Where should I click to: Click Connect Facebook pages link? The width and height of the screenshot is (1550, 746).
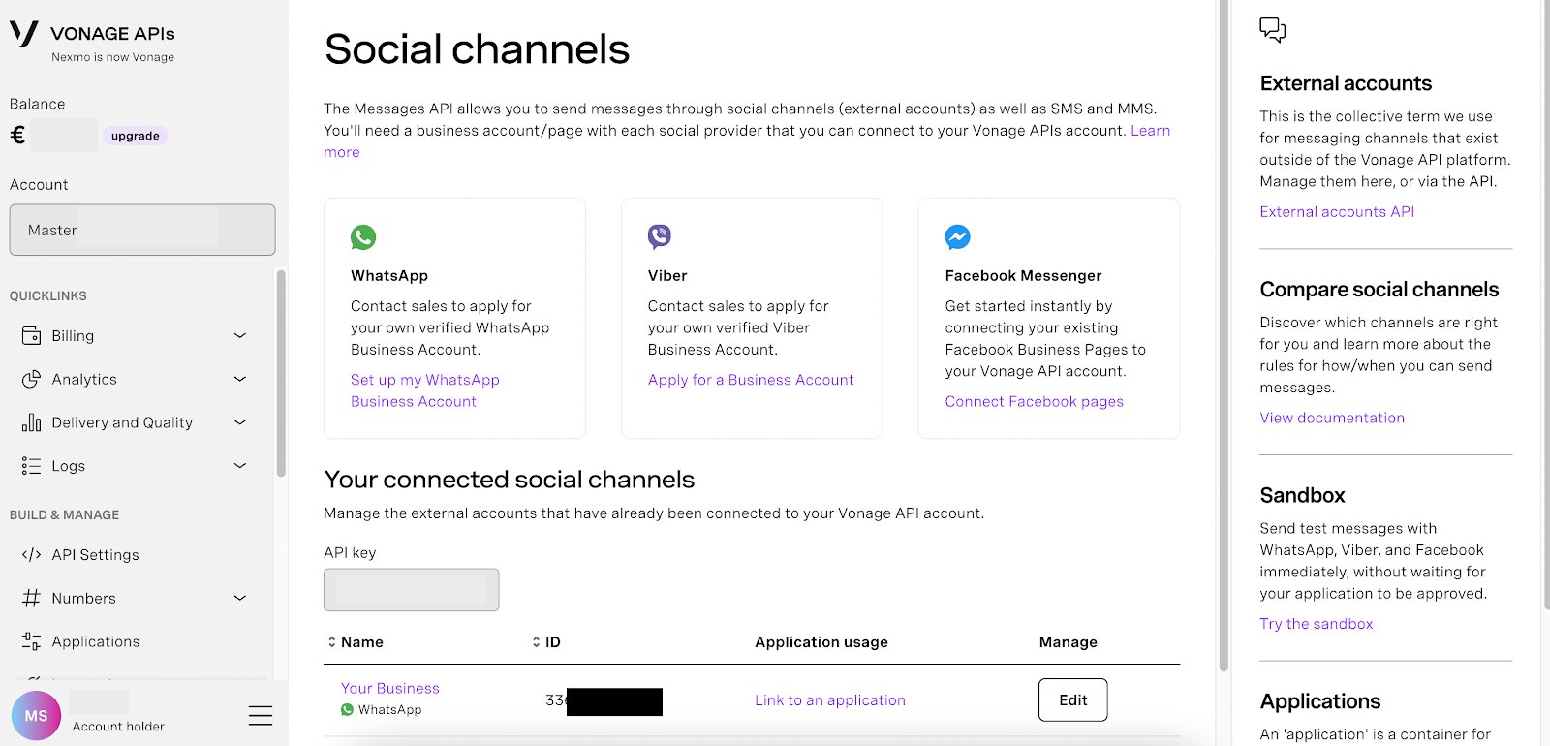click(x=1035, y=401)
